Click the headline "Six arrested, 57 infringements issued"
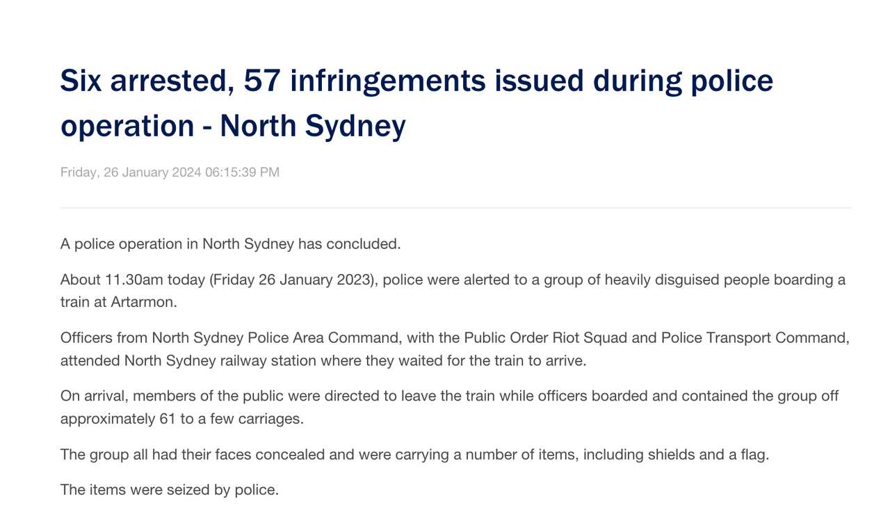This screenshot has width=890, height=507. point(416,81)
